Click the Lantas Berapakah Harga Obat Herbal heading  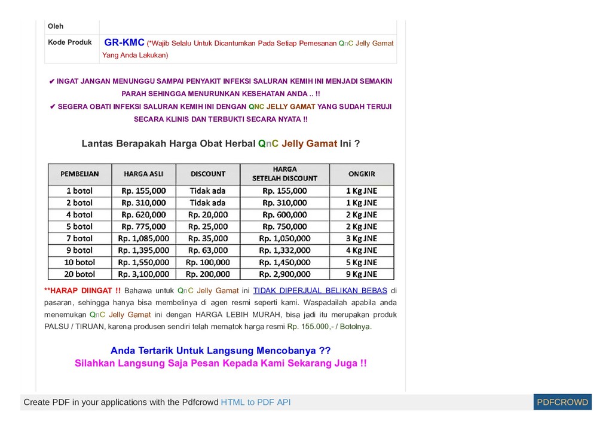(x=221, y=143)
